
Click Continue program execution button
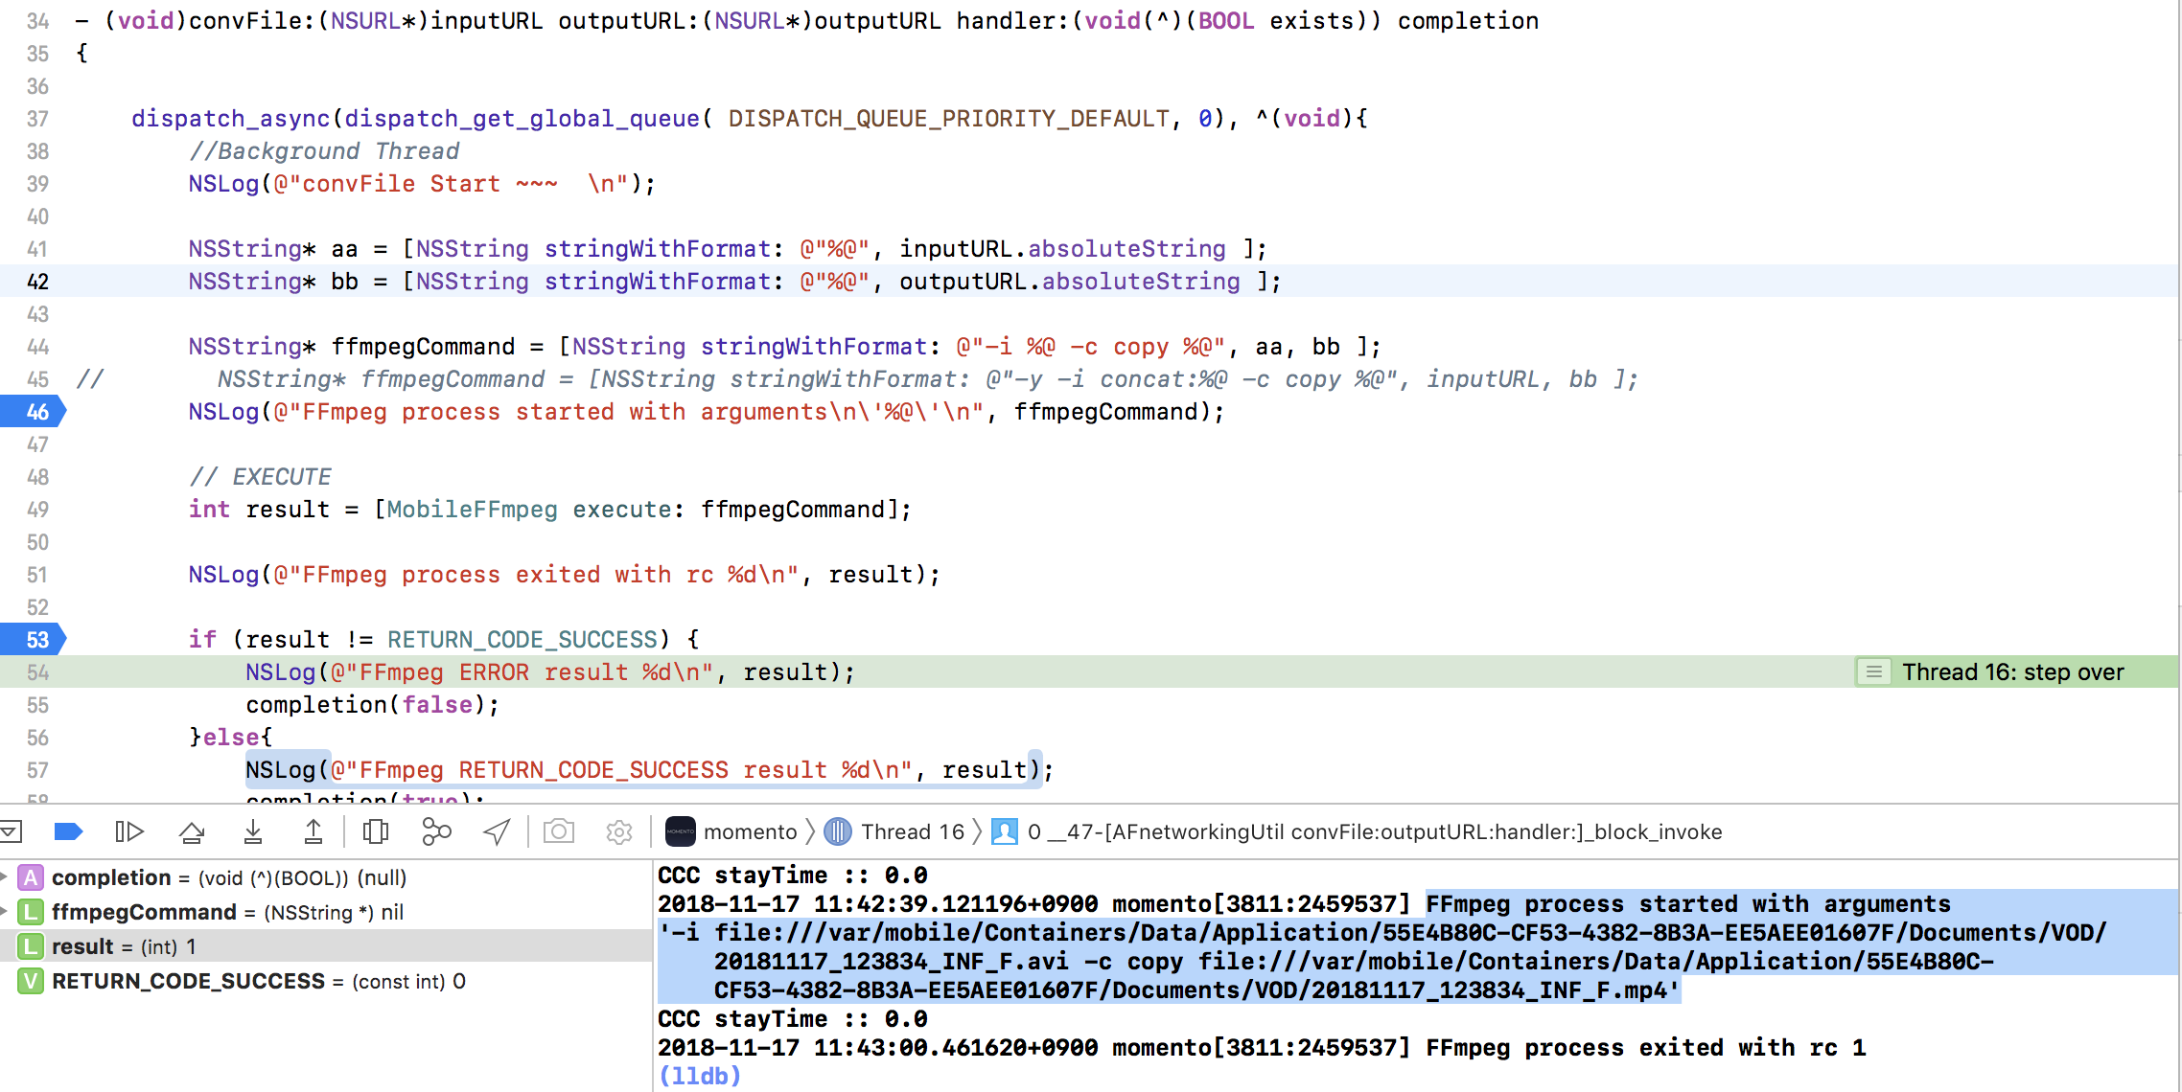click(128, 831)
